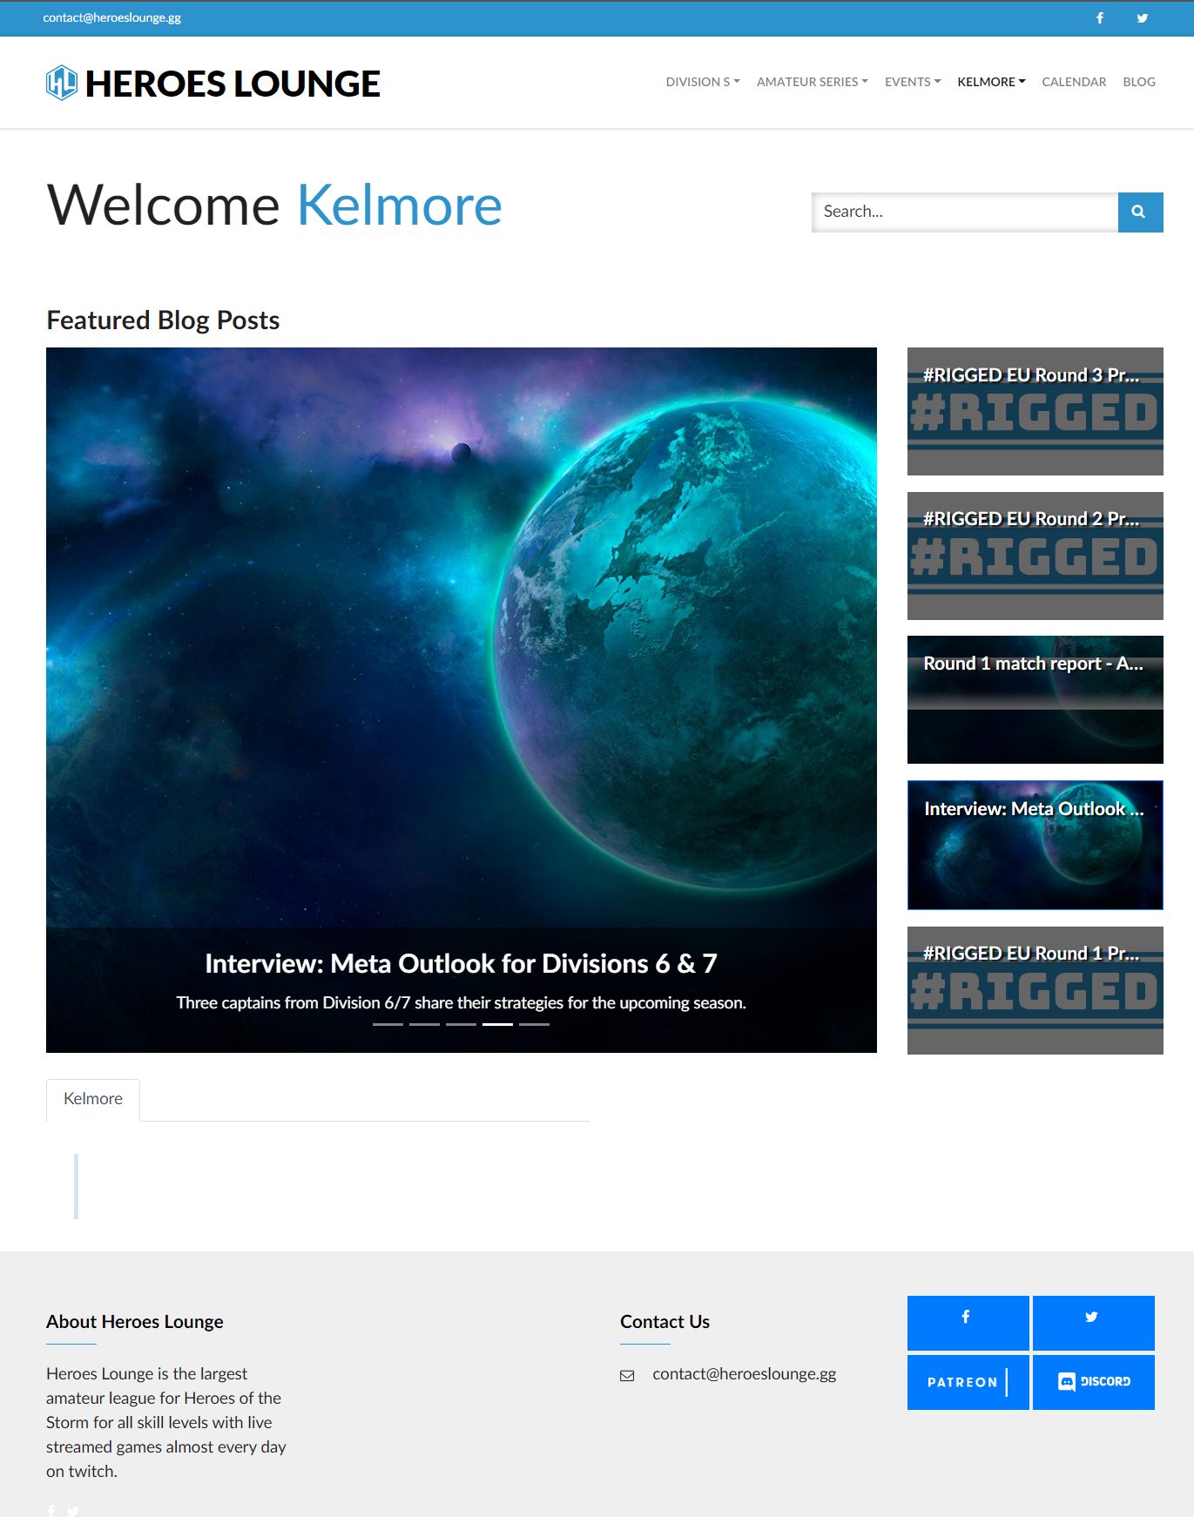Screen dimensions: 1194x1517
Task: Open the Twitter tile in footer
Action: coord(1093,1322)
